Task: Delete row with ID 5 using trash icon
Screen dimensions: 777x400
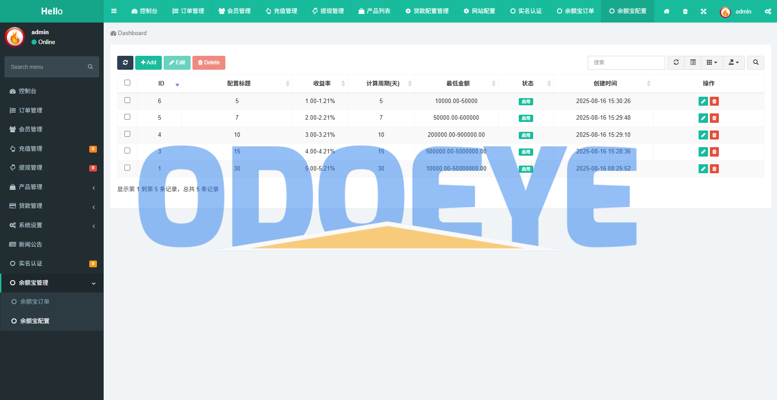Action: pos(714,118)
